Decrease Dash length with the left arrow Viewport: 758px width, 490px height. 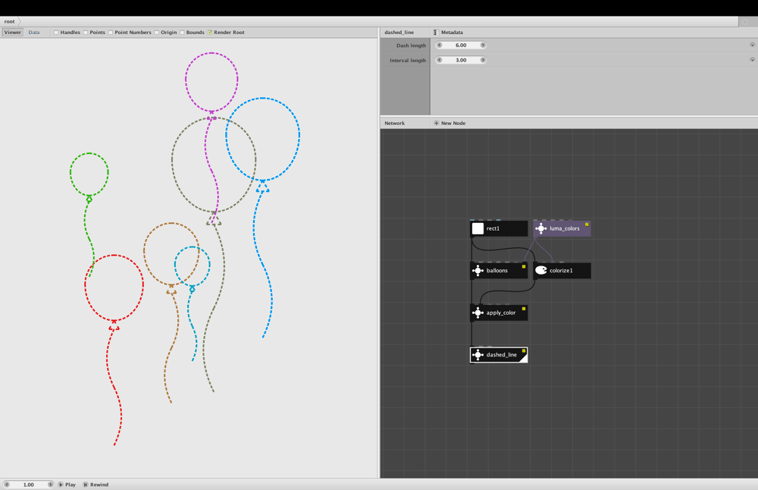pos(439,45)
